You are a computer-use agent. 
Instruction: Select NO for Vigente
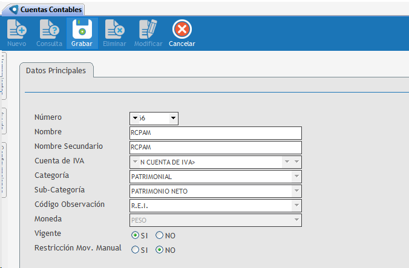[160, 235]
